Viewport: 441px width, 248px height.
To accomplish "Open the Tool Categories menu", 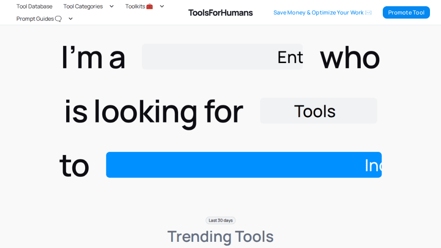I will click(83, 6).
